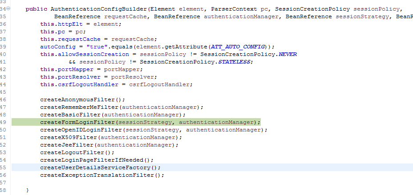The image size is (413, 195).
Task: Click SessionCreationPolicy.NEVER constant
Action: pos(248,54)
